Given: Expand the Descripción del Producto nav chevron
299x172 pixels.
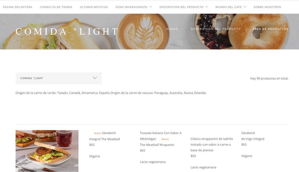Looking at the screenshot, I should pyautogui.click(x=206, y=7).
